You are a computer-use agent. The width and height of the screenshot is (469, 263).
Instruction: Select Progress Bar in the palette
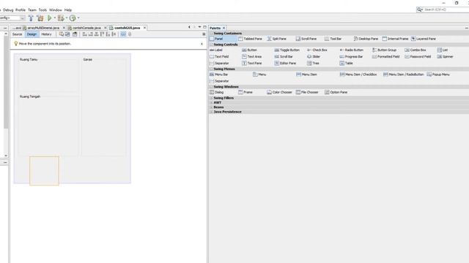pos(351,57)
